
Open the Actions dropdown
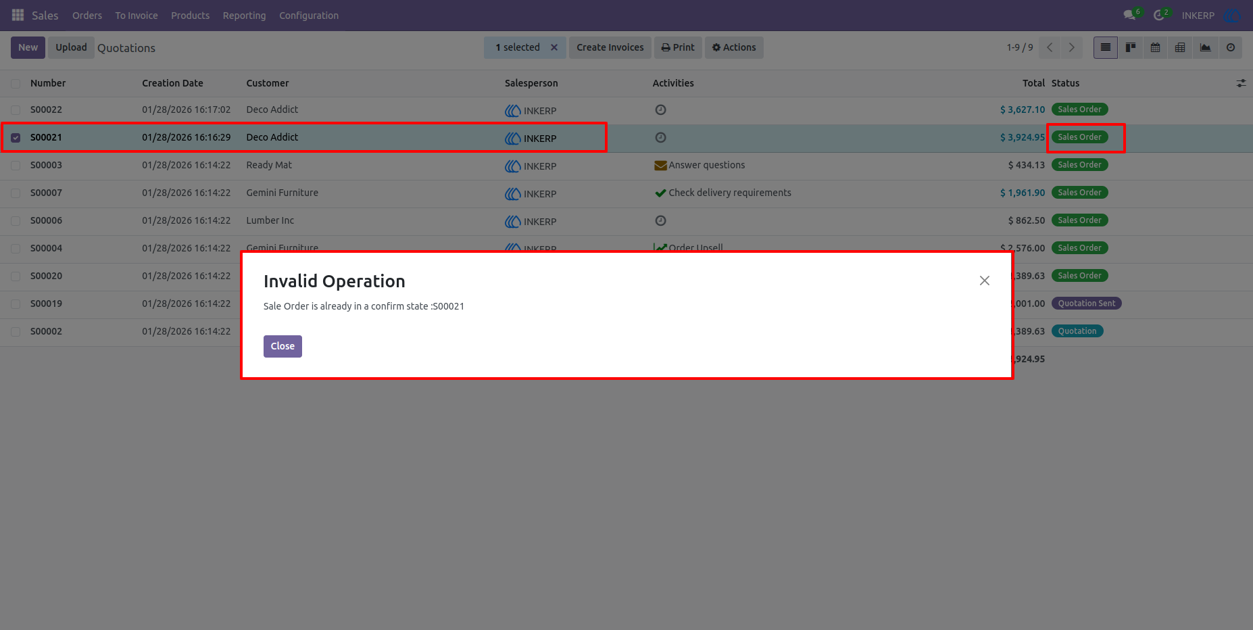(734, 47)
